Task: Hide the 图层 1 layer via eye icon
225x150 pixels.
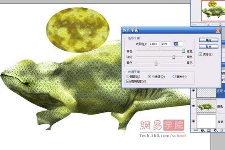Action: (193, 90)
